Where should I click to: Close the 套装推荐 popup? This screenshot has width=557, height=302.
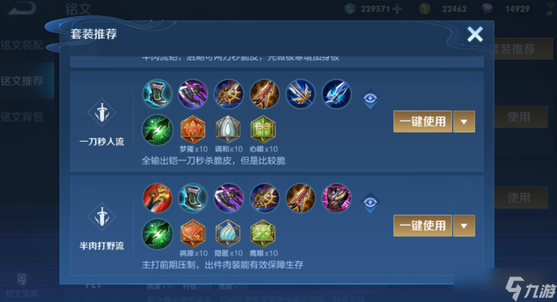point(475,34)
